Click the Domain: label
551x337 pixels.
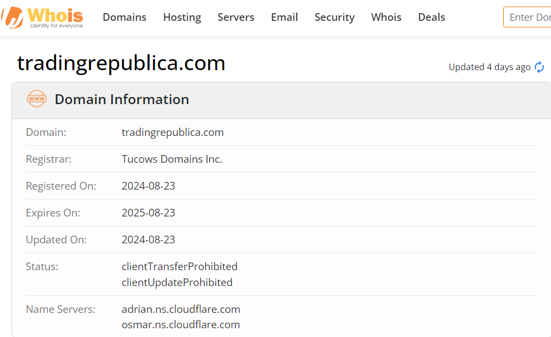(x=46, y=133)
